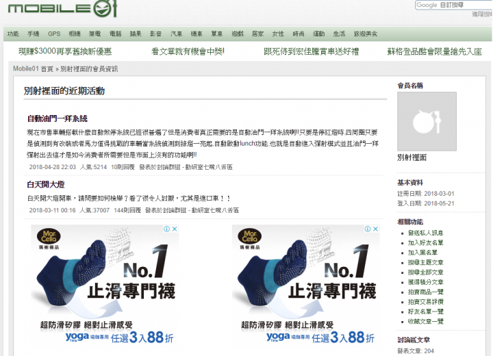Open the 蘋果 category
This screenshot has width=493, height=356.
pyautogui.click(x=136, y=34)
